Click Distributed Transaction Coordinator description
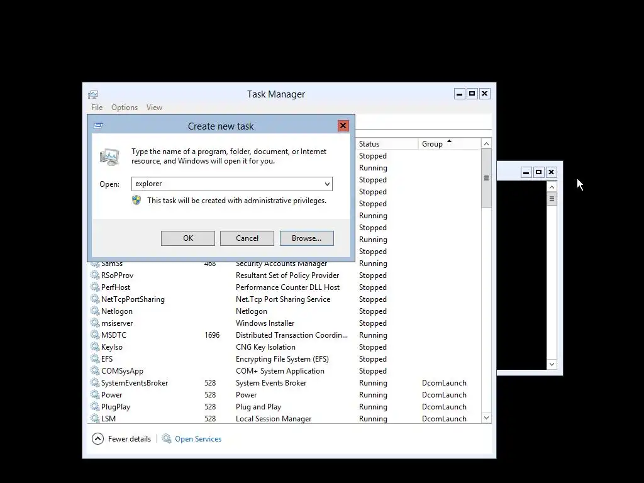The width and height of the screenshot is (644, 483). 292,335
